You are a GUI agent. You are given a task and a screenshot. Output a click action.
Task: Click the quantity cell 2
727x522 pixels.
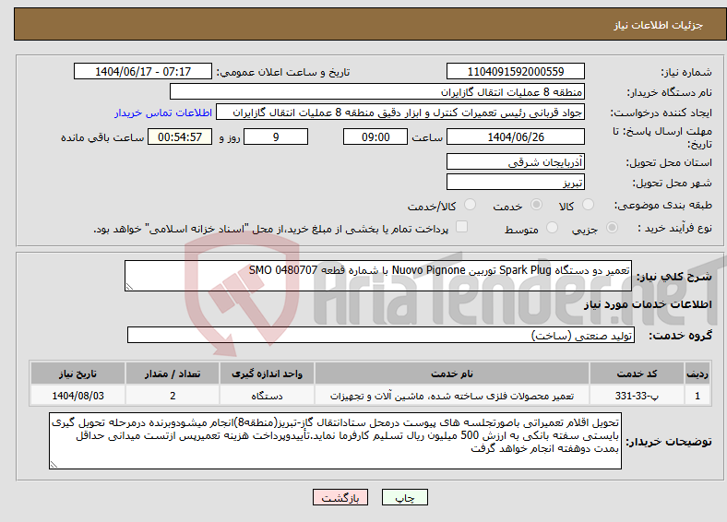click(x=172, y=396)
